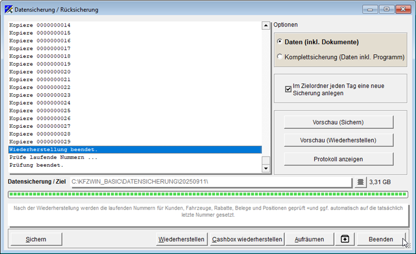Select log line 'Kopiere 0000000023'
Image resolution: width=416 pixels, height=254 pixels.
135,95
